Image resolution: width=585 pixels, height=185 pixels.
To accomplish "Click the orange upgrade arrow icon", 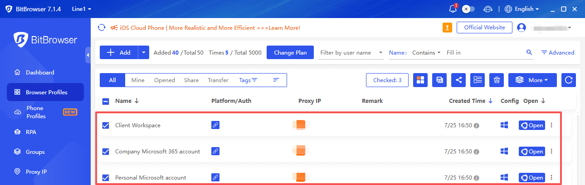I will [447, 28].
